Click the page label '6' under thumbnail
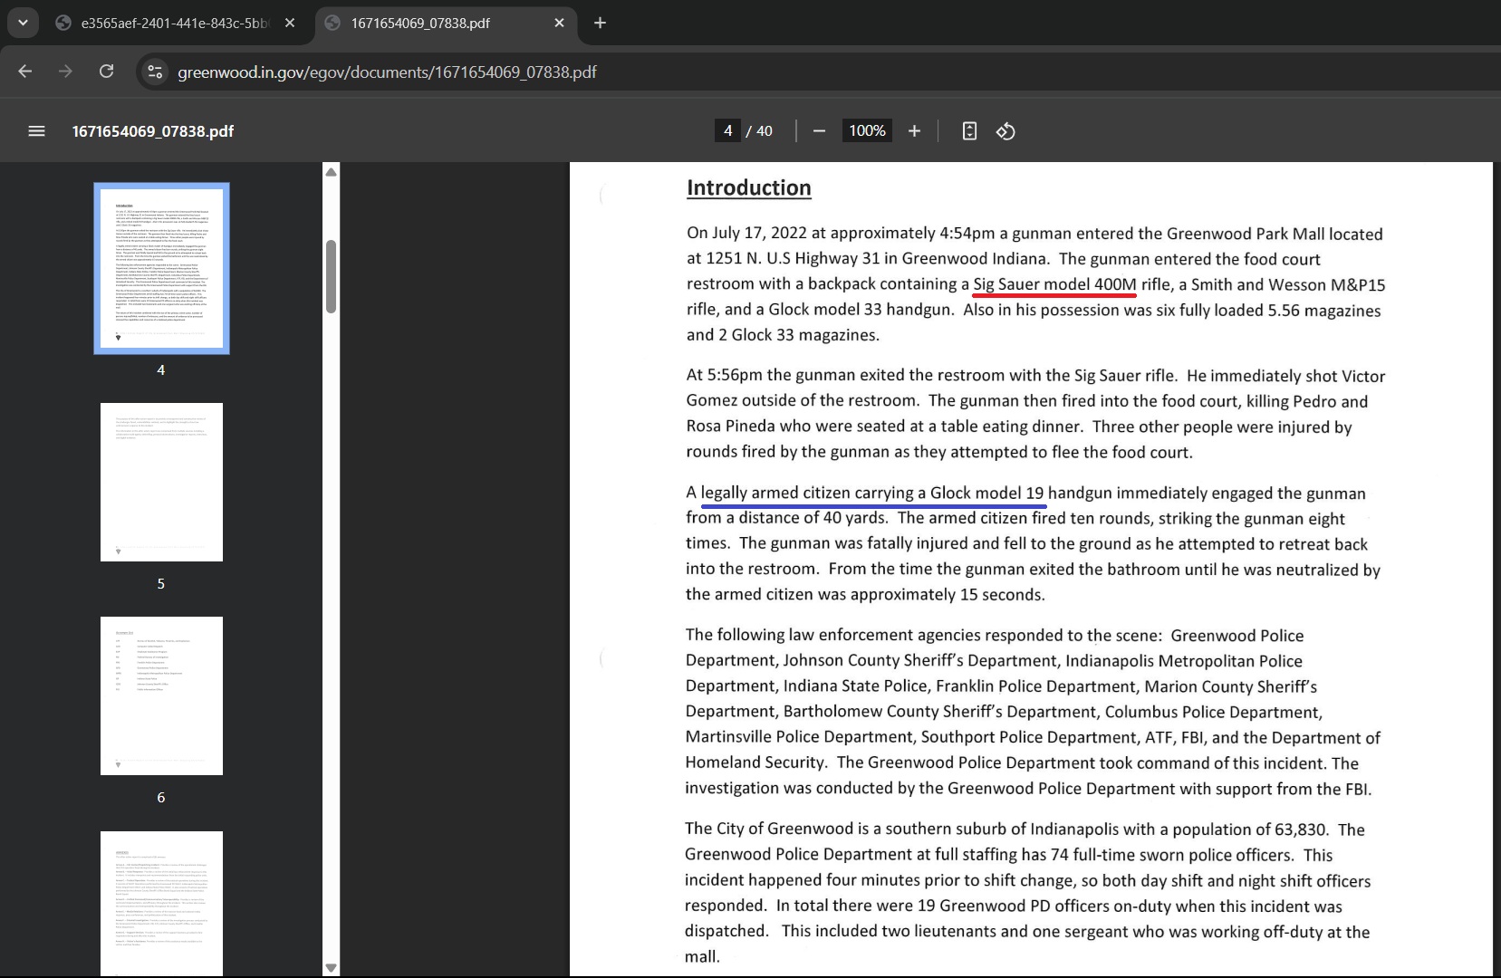This screenshot has height=978, width=1501. click(x=161, y=797)
